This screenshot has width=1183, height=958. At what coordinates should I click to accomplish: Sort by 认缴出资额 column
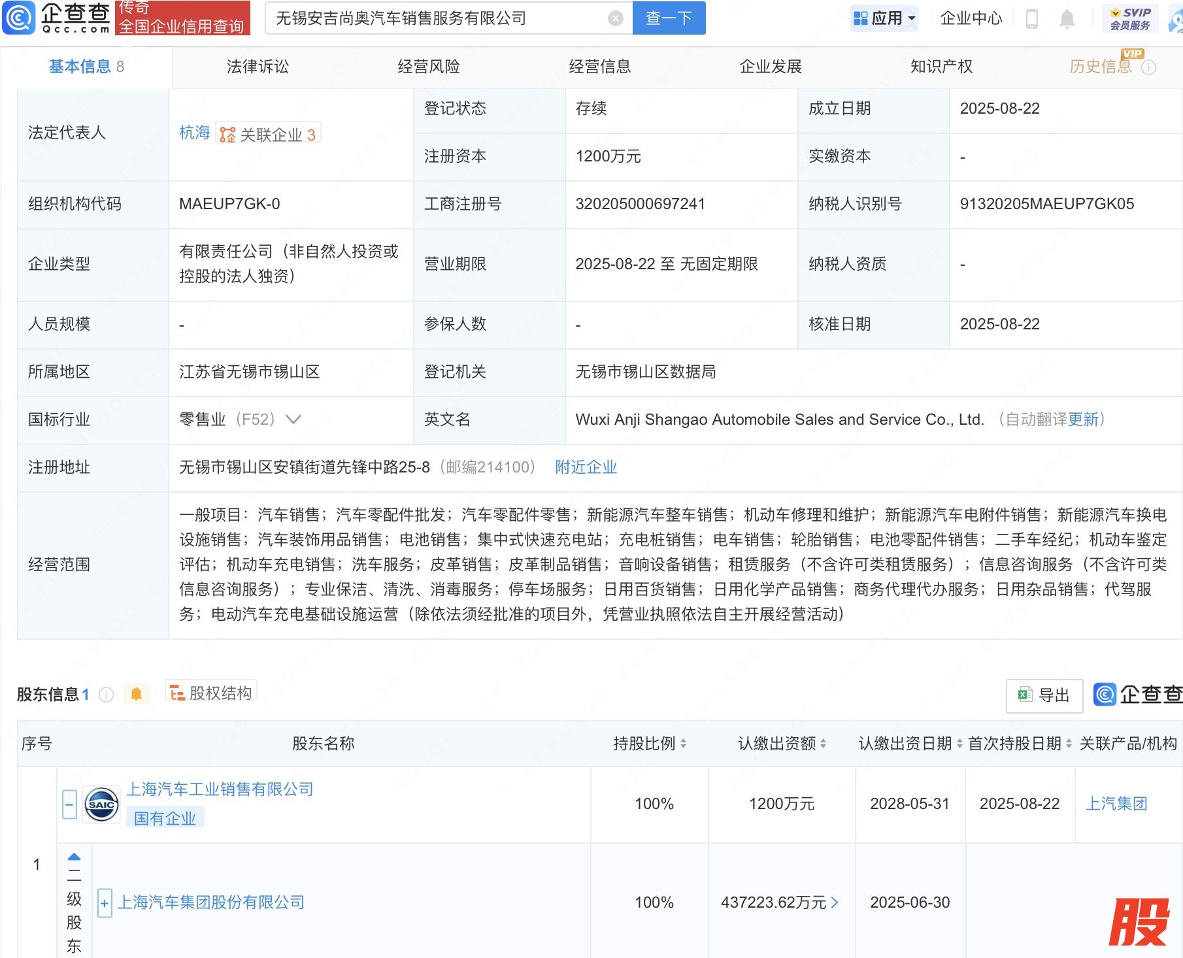pyautogui.click(x=823, y=744)
